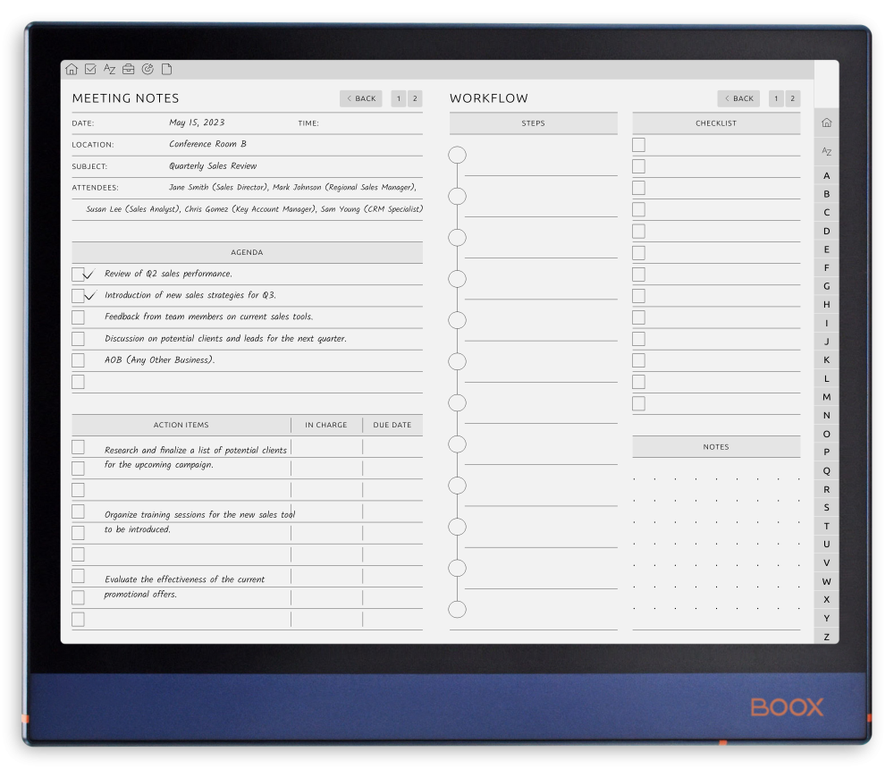
Task: Switch to the Q side tab
Action: (827, 470)
